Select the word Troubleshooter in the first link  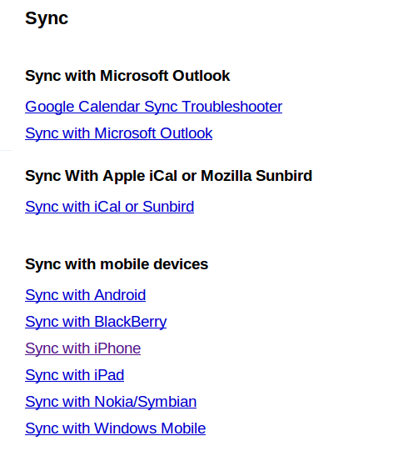[232, 107]
